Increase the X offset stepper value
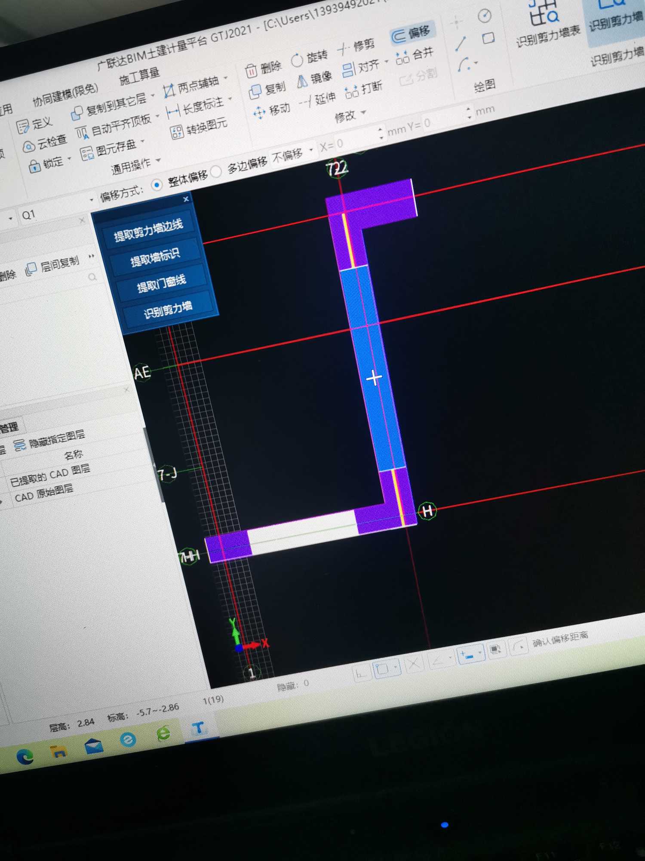Screen dimensions: 645x861 coord(380,129)
